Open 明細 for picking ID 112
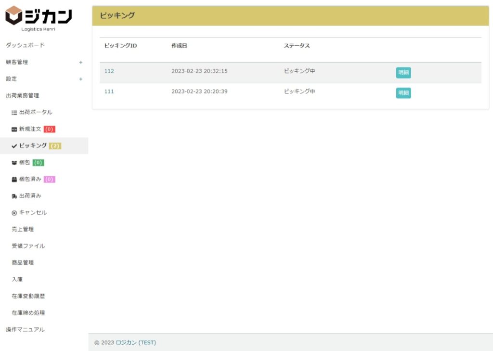The image size is (493, 351). [x=403, y=73]
